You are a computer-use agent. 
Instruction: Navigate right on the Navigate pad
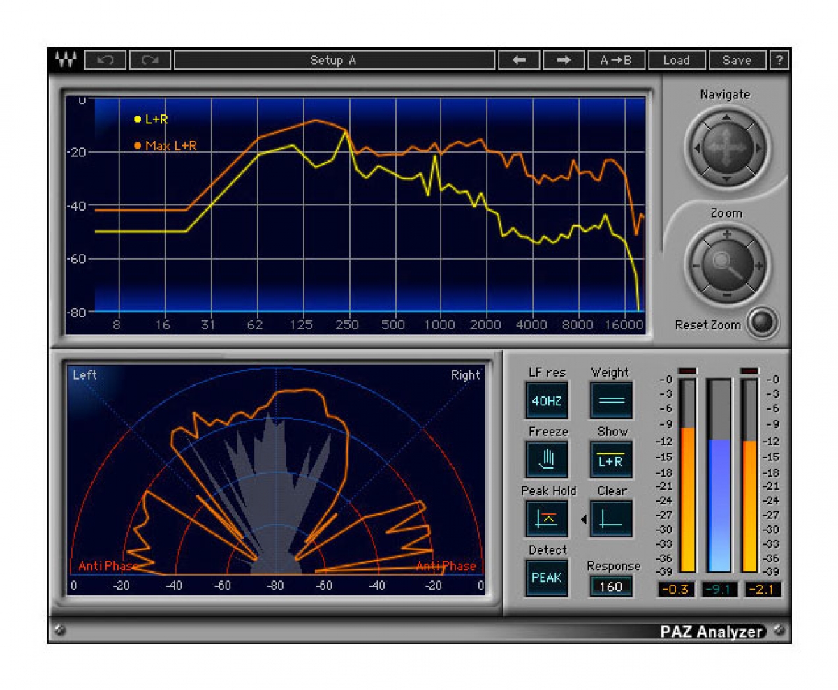coord(757,148)
